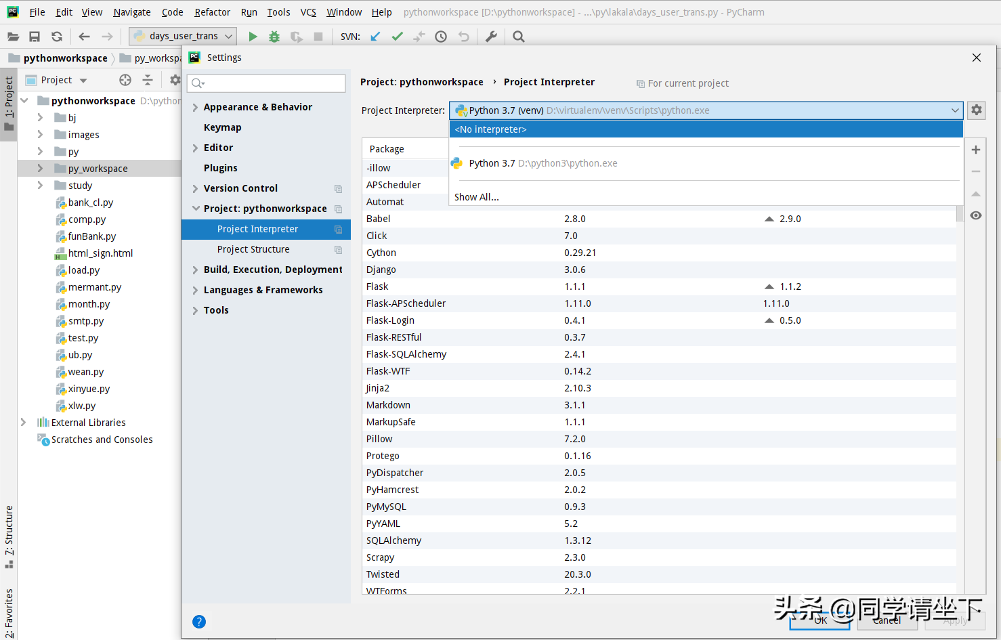The height and width of the screenshot is (640, 1001).
Task: Focus the settings search field
Action: (266, 83)
